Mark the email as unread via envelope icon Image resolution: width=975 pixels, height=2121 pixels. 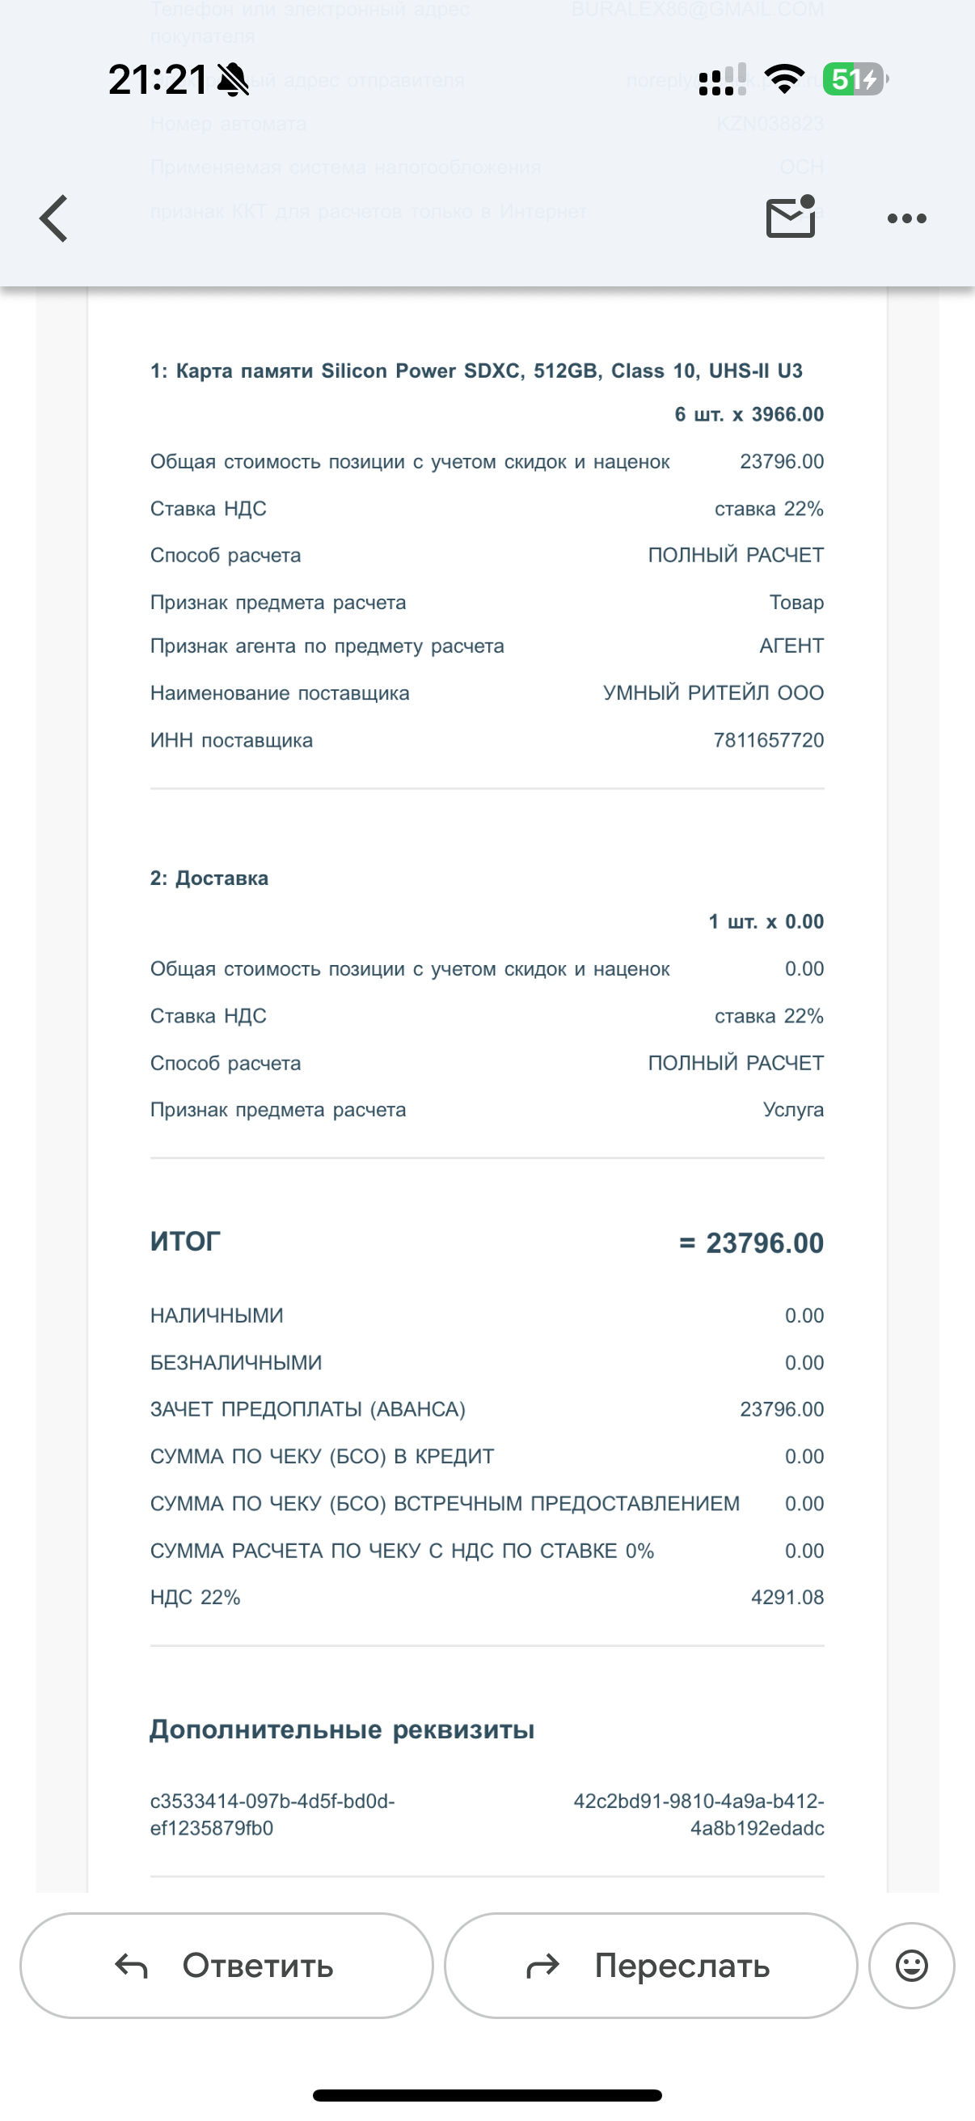point(791,218)
